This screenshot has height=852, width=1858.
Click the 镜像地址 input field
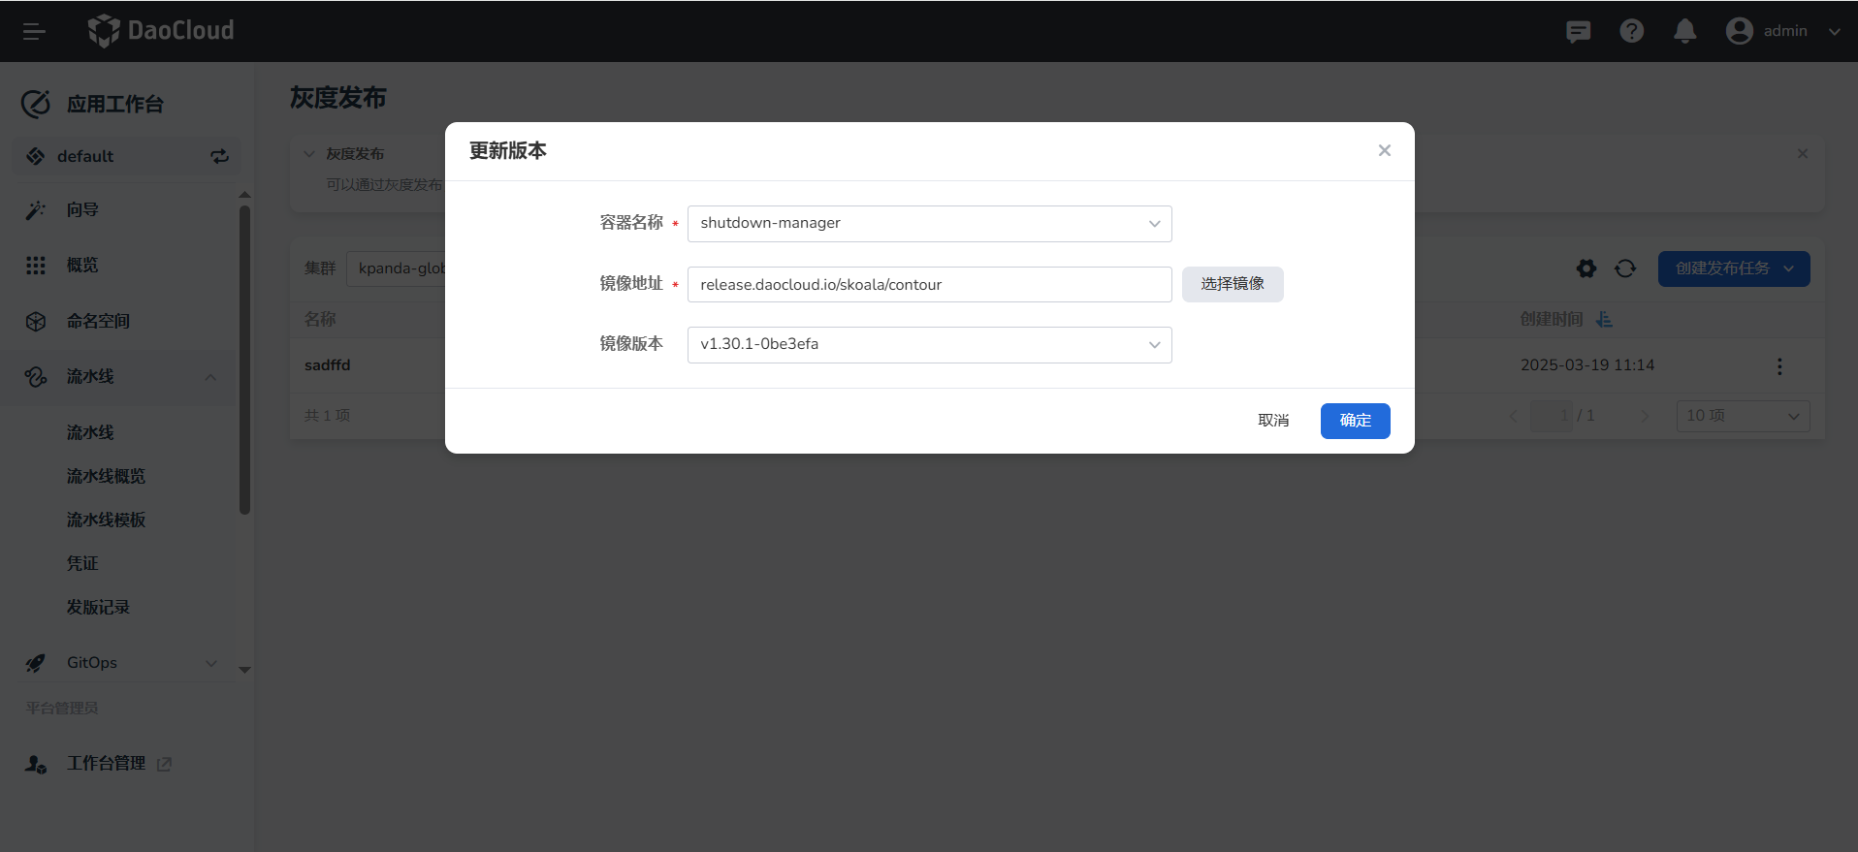(929, 285)
